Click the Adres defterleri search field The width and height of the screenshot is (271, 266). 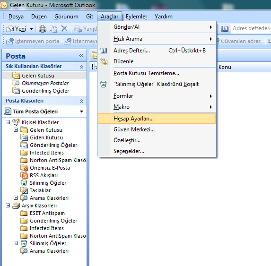tap(251, 28)
